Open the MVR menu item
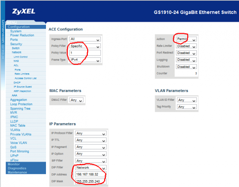Screen dimensions: 239x187 point(14,113)
